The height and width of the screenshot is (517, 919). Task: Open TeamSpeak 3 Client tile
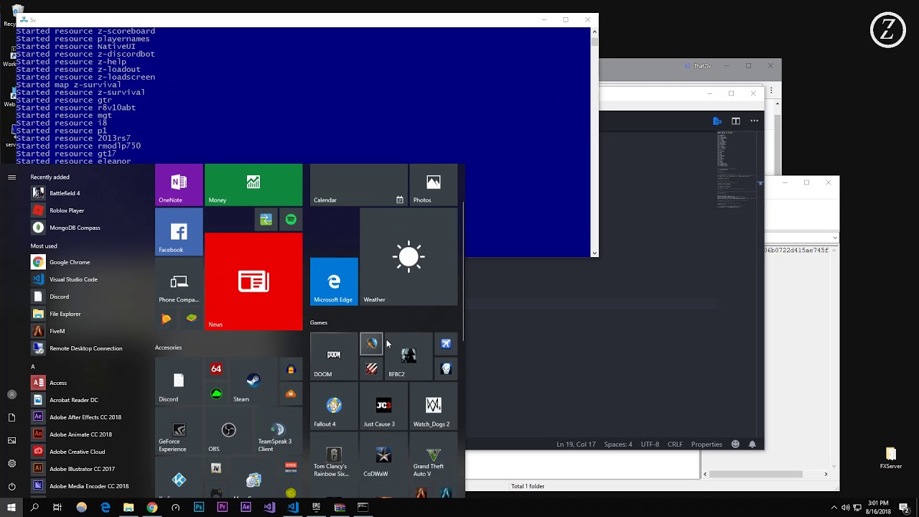point(278,431)
